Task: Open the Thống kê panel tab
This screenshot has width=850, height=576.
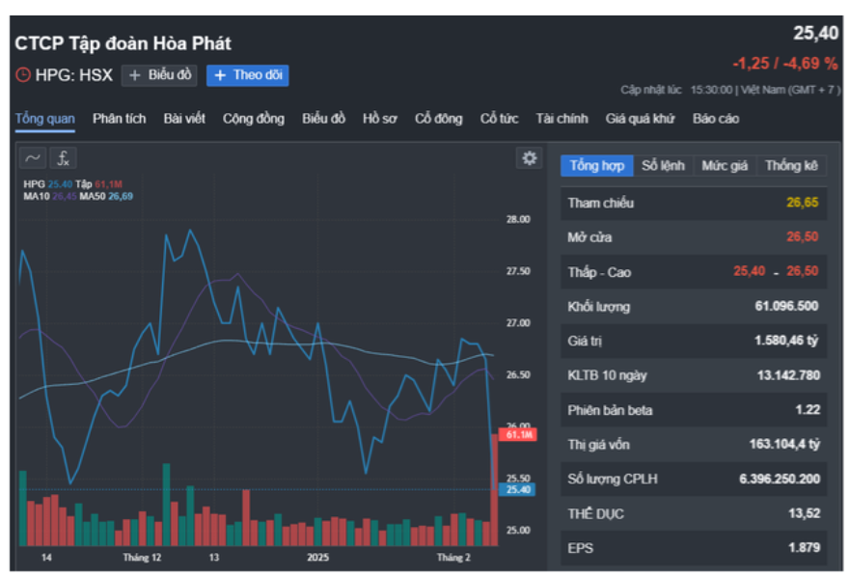Action: point(791,165)
